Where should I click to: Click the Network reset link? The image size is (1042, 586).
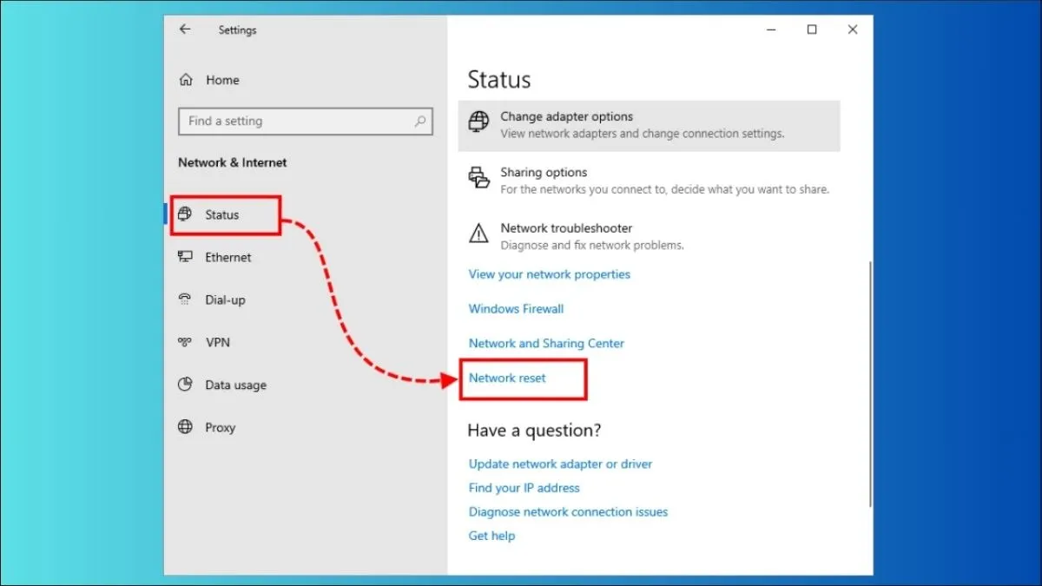pos(507,378)
